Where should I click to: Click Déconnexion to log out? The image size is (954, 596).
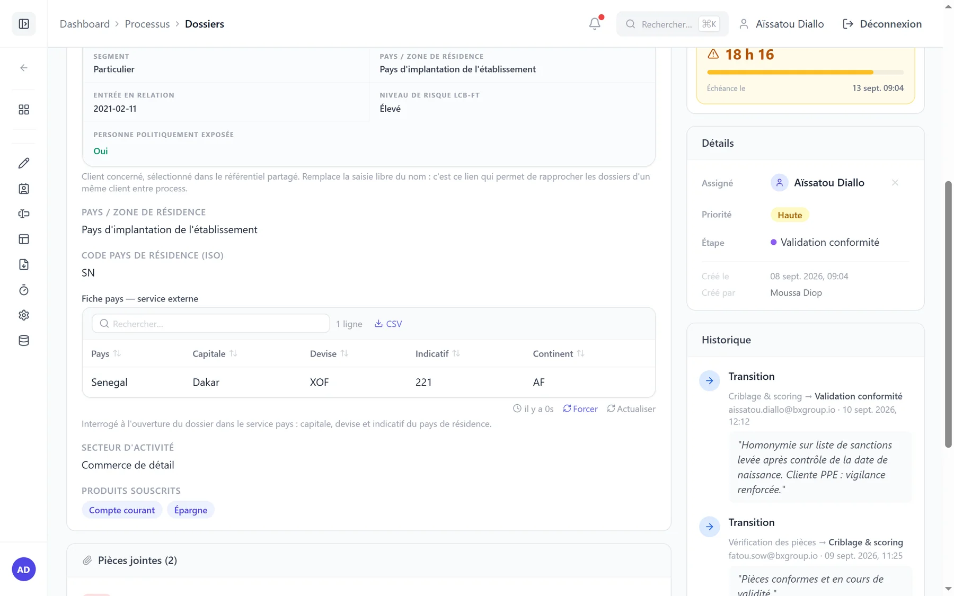[x=882, y=24]
